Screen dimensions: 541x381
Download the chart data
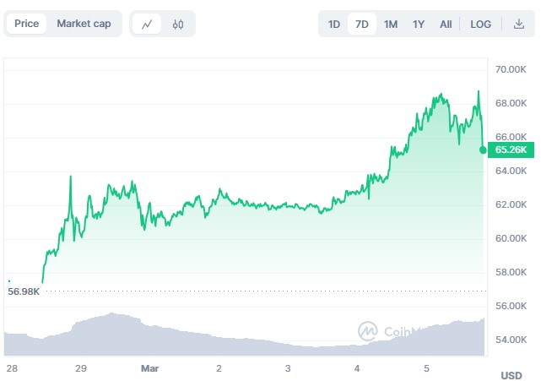pos(518,24)
